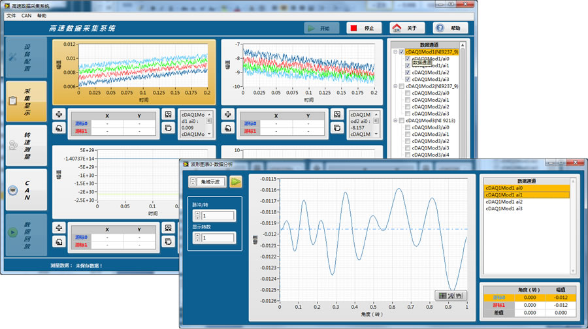Image resolution: width=588 pixels, height=329 pixels.
Task: Switch to 采集显示 acquisition display page
Action: (x=26, y=101)
